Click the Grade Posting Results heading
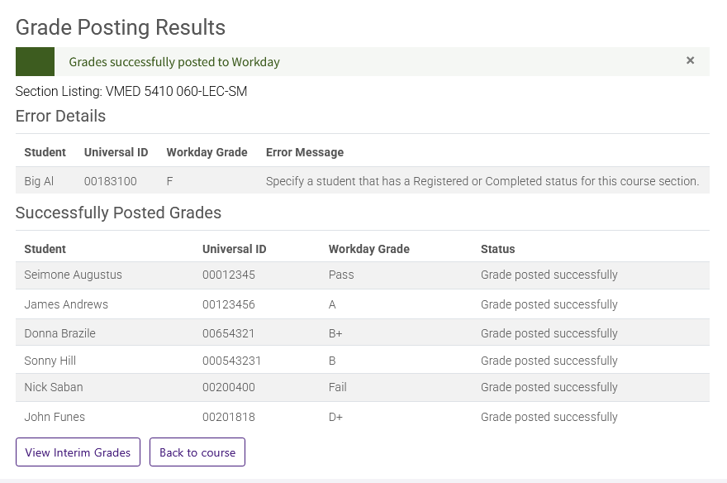The image size is (727, 483). 120,27
